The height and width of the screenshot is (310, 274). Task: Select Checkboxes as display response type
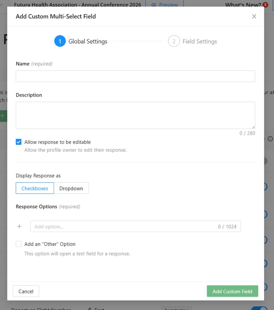(35, 188)
